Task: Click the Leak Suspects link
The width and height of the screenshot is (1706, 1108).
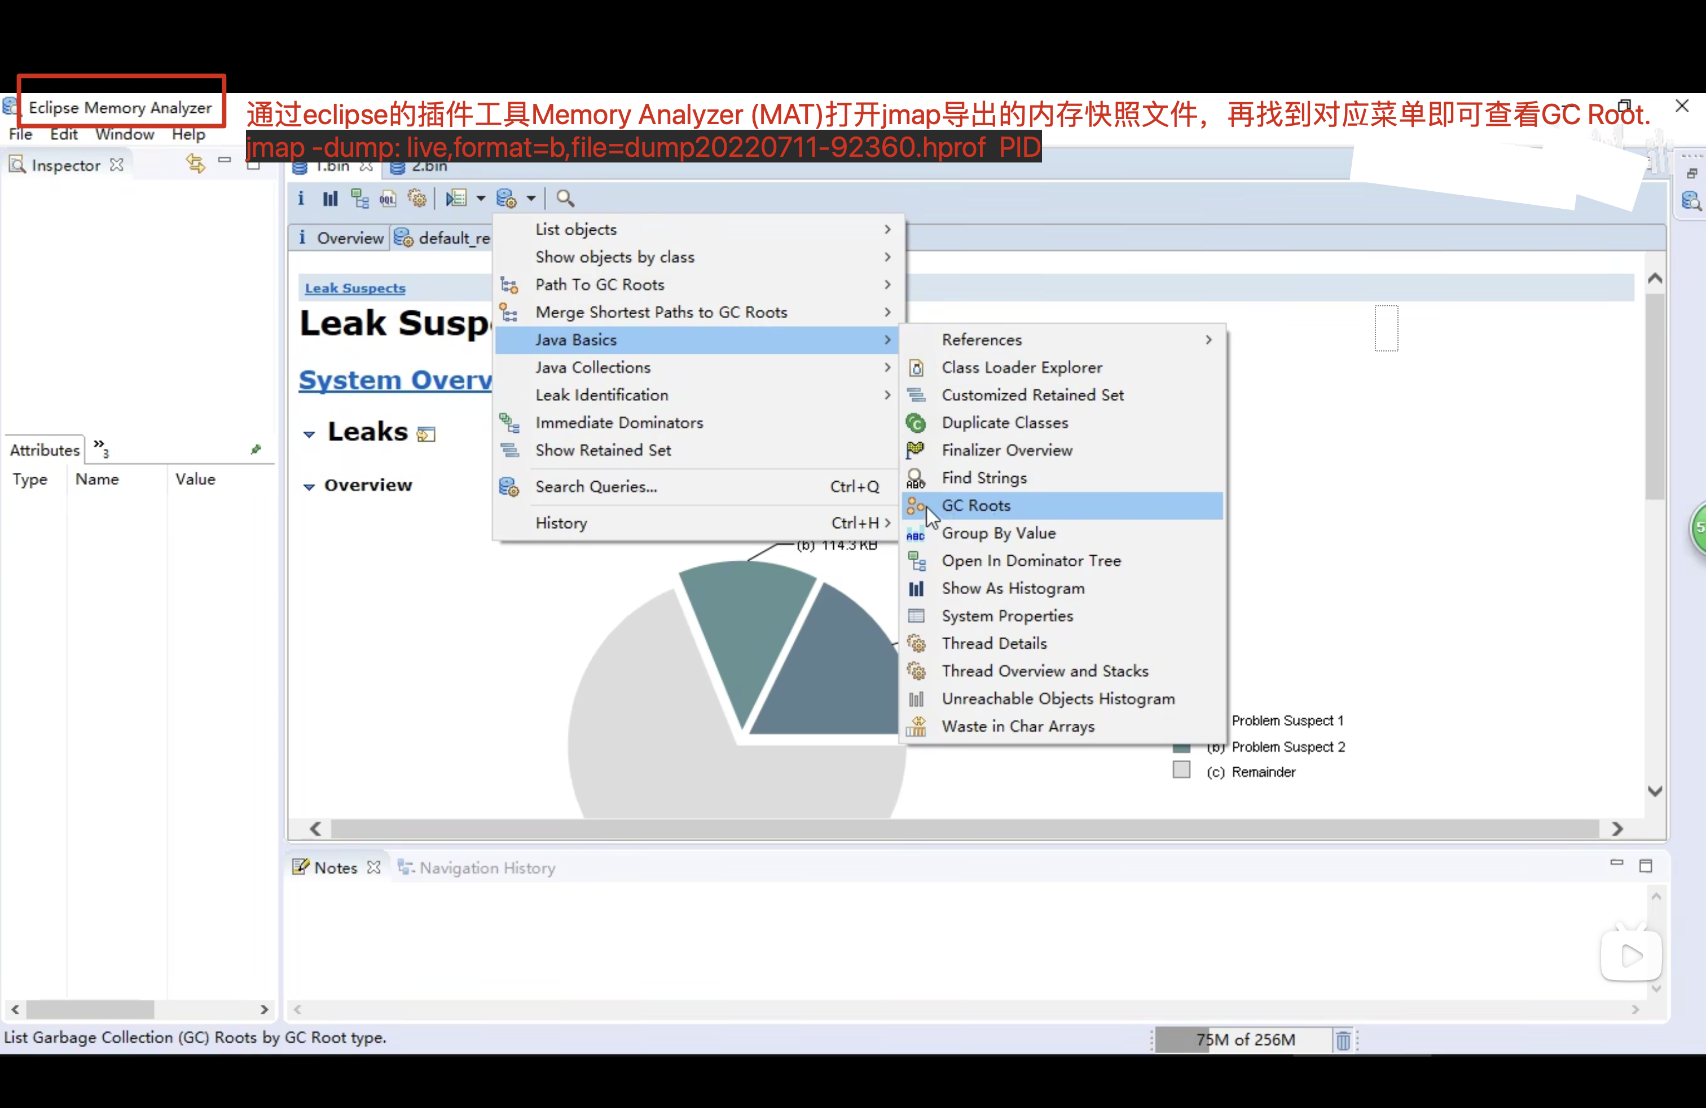Action: point(354,287)
